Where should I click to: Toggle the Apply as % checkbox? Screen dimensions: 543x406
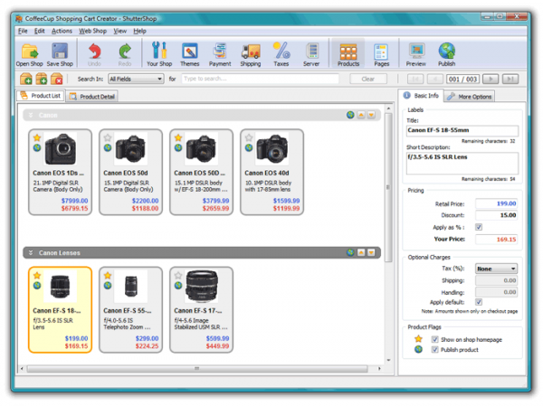[479, 227]
